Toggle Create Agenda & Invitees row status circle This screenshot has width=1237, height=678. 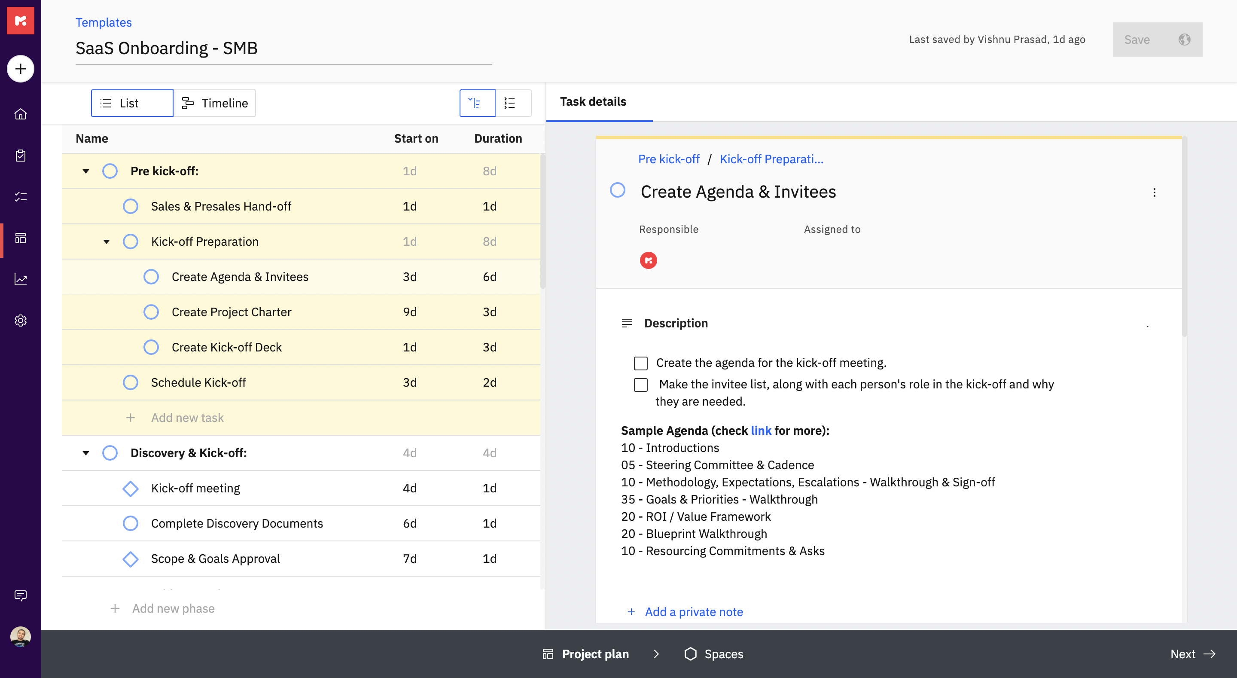[x=151, y=277]
